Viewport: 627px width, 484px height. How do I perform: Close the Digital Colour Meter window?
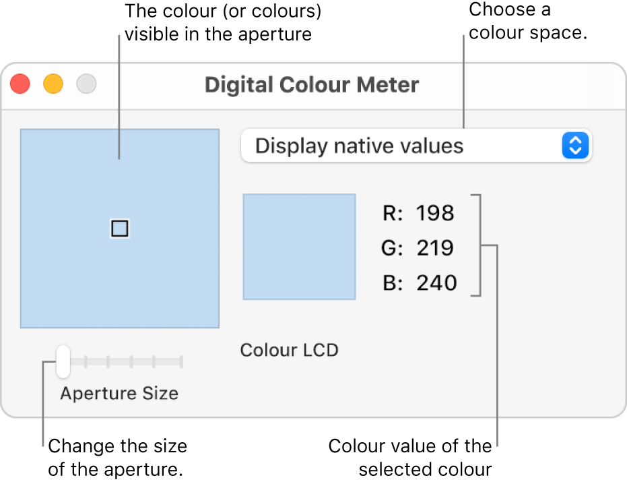[x=20, y=84]
